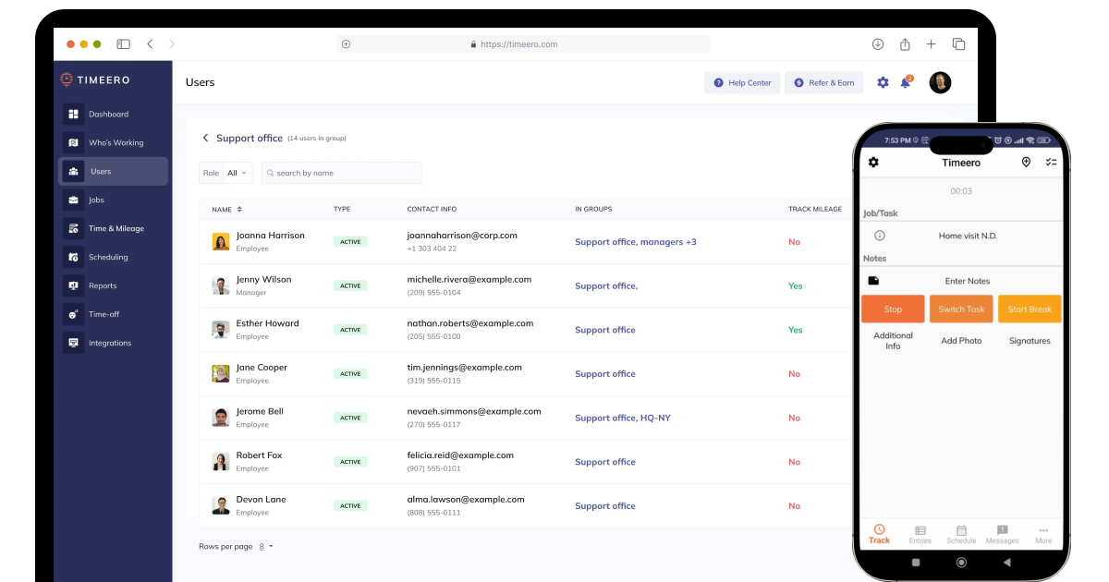This screenshot has width=1109, height=582.
Task: Tap the checklist icon on phone
Action: [x=1051, y=163]
